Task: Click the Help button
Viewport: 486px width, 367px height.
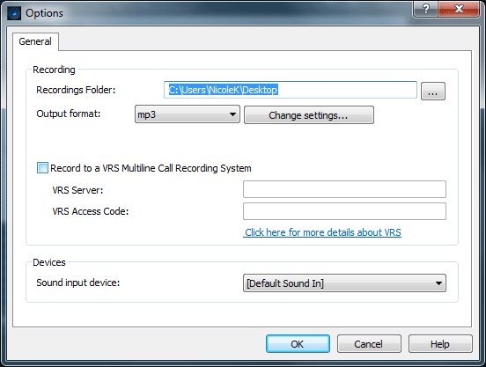Action: pyautogui.click(x=440, y=344)
